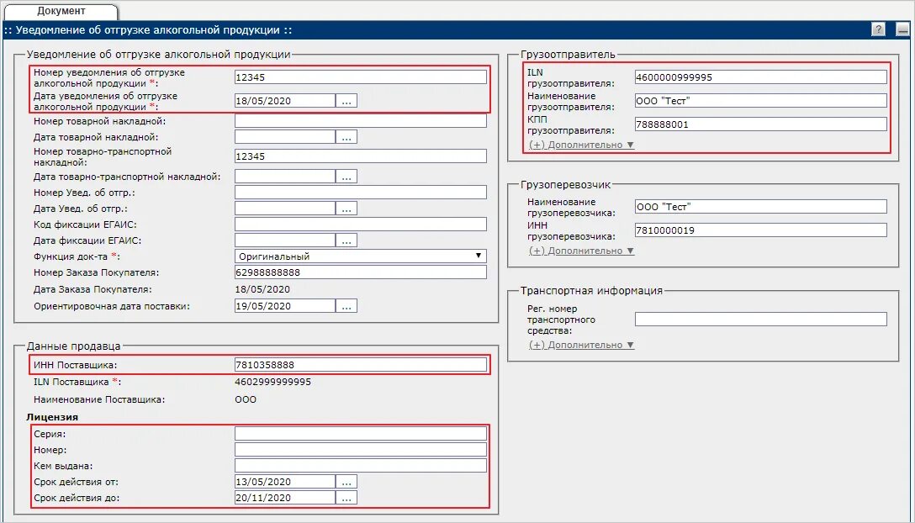The width and height of the screenshot is (915, 523).
Task: Open date picker for Срок действия до
Action: pyautogui.click(x=346, y=498)
